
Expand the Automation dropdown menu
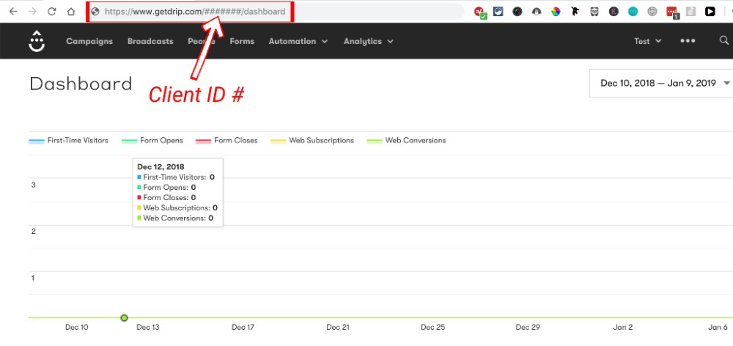pos(298,42)
